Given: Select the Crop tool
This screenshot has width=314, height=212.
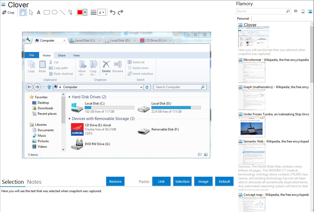Looking at the screenshot, I should click(x=8, y=12).
